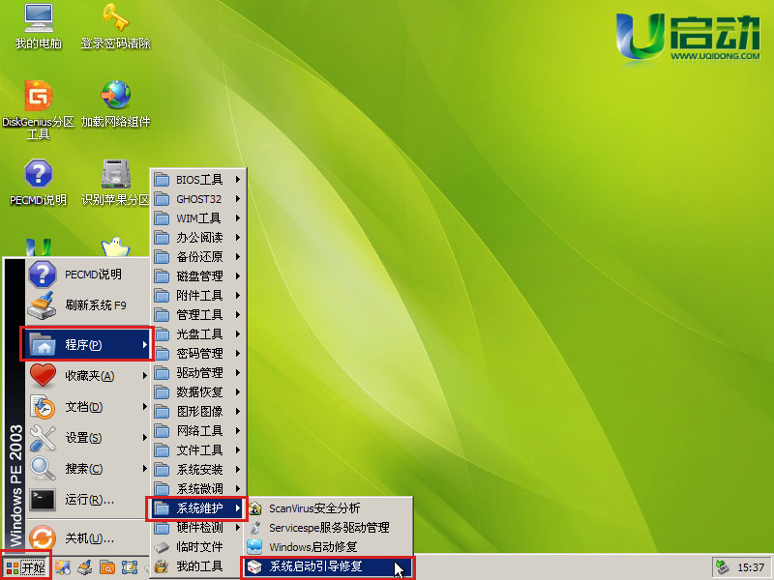774x580 pixels.
Task: Open the WIM工具 folder submenu
Action: (198, 218)
